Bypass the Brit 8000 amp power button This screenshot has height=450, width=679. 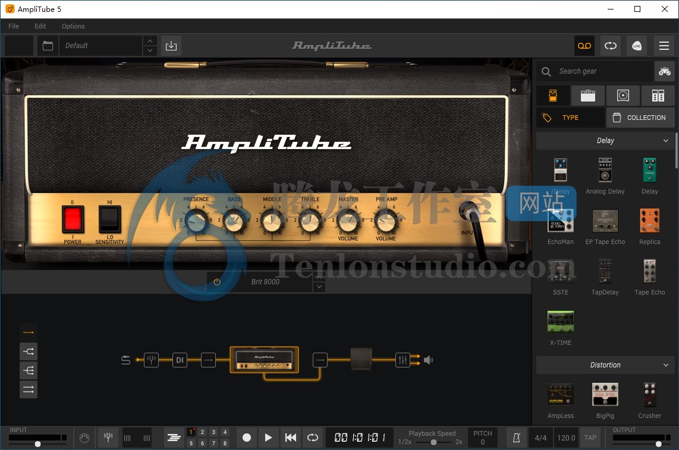pyautogui.click(x=217, y=282)
